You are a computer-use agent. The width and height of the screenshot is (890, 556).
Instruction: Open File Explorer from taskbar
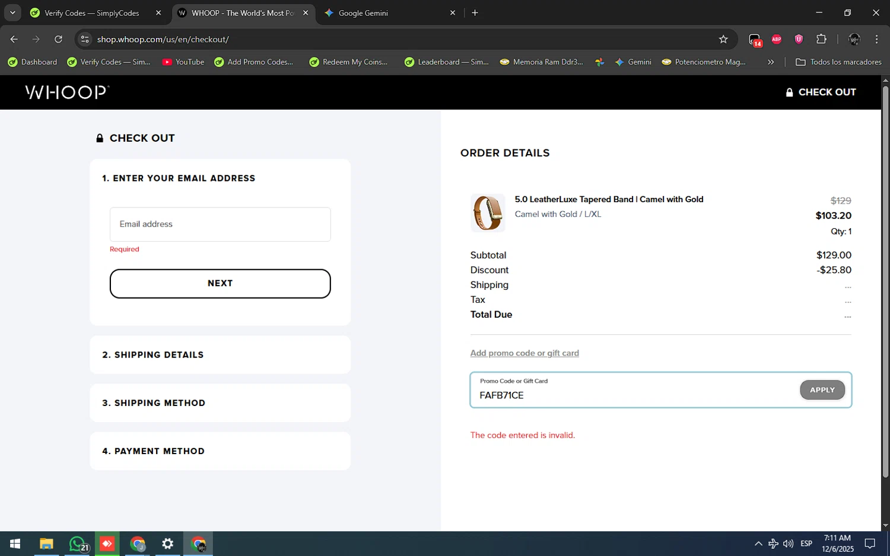[x=46, y=544]
